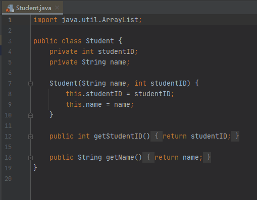Click 'this.studentID' on line 8
This screenshot has width=257, height=200.
[94, 94]
